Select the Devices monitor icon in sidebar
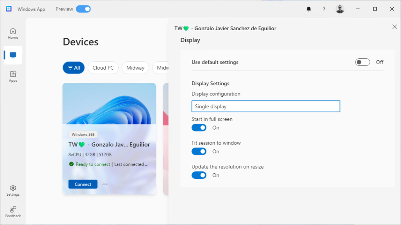Viewport: 401px width, 225px height. click(x=13, y=55)
